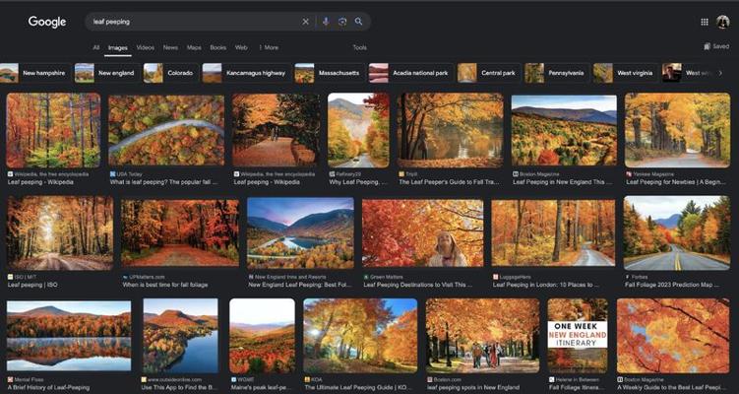
Task: Open 'Leaf Peeping in New England This' link
Action: 562,182
